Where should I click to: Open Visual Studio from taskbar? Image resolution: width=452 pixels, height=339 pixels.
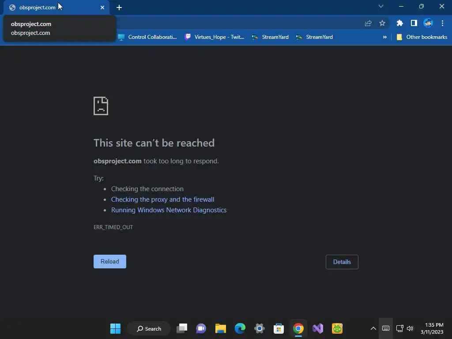click(318, 328)
